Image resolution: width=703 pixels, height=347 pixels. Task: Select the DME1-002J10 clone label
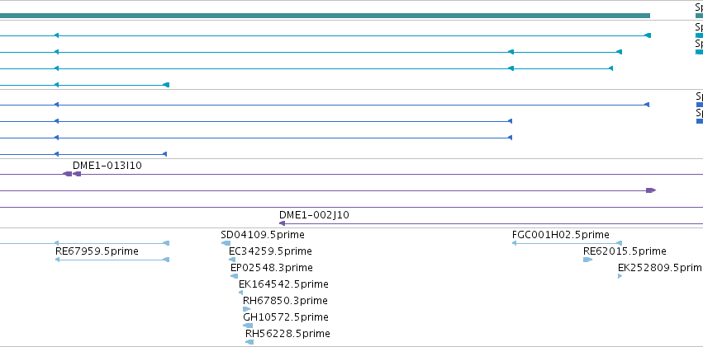314,215
